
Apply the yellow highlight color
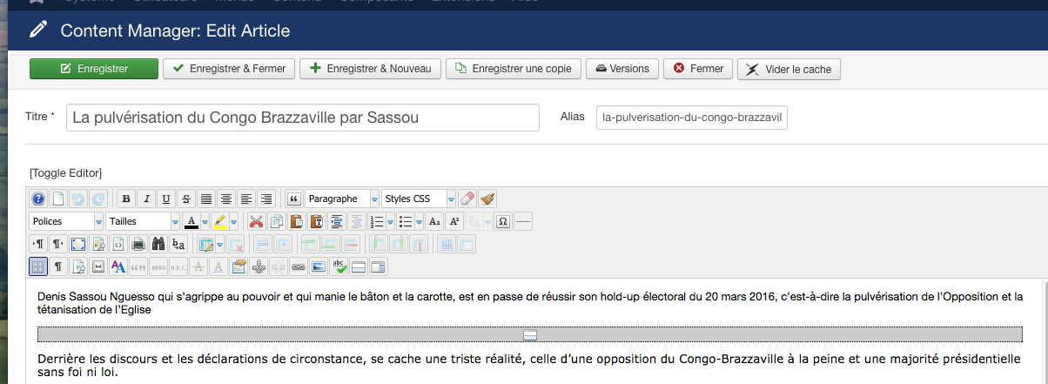(x=221, y=221)
